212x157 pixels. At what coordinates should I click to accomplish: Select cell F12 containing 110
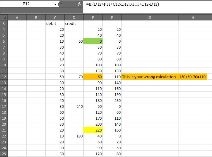click(x=112, y=77)
